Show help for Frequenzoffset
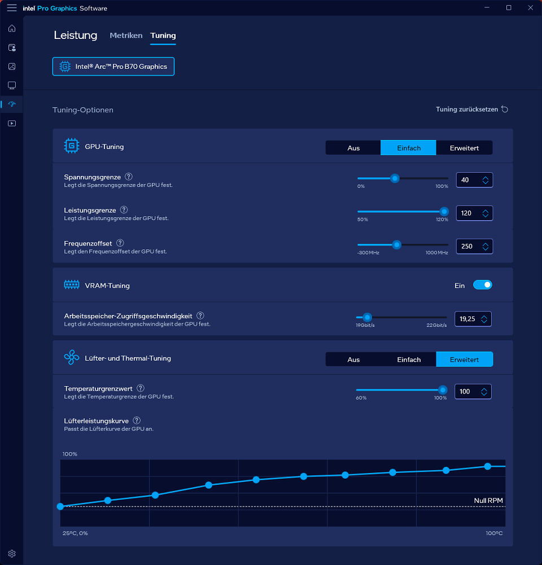 coord(120,243)
